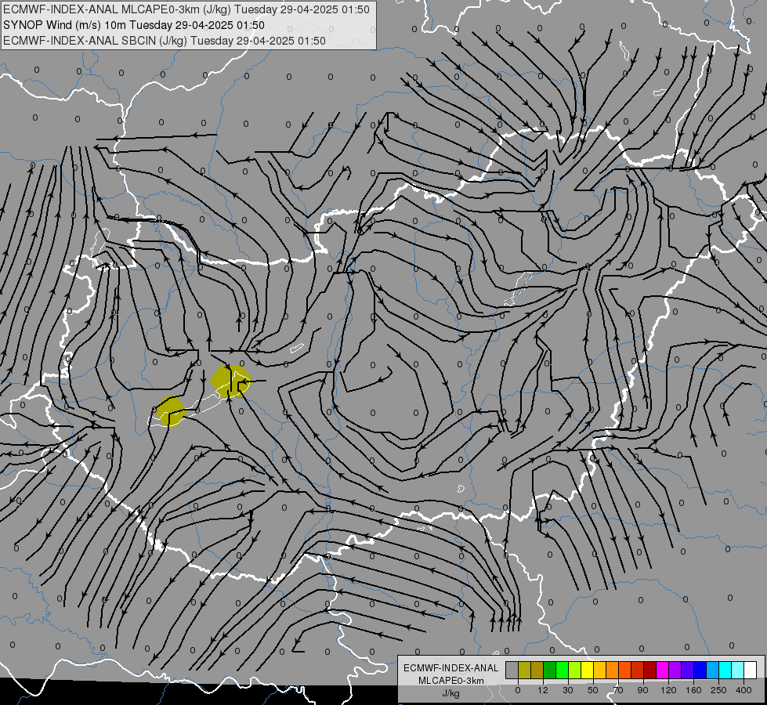Click the larger olive MLCAPE patch on the map
This screenshot has height=705, width=767.
[x=230, y=381]
